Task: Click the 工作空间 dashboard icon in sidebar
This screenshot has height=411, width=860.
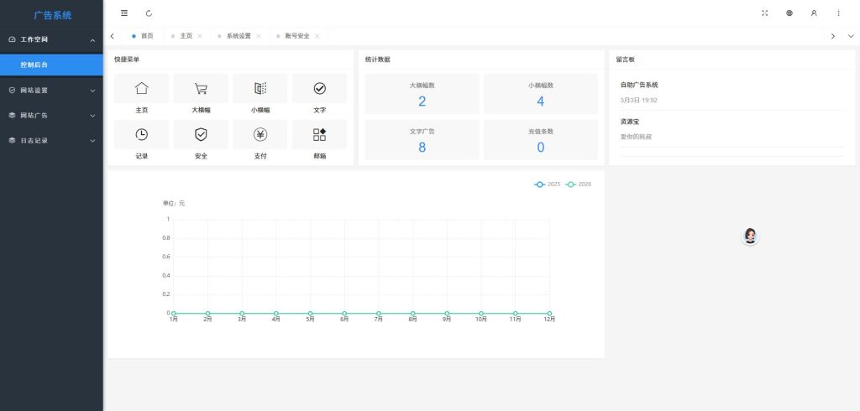Action: click(12, 39)
